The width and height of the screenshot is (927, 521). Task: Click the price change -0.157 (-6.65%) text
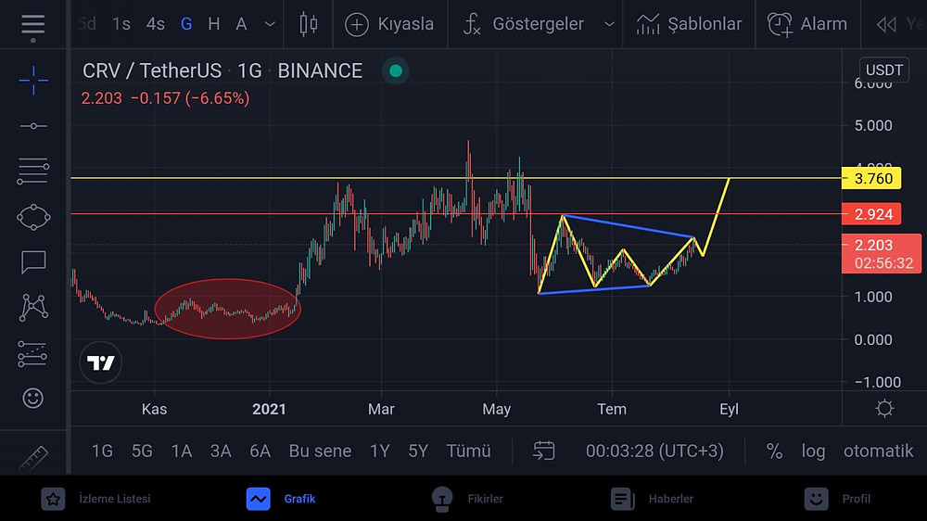[190, 98]
